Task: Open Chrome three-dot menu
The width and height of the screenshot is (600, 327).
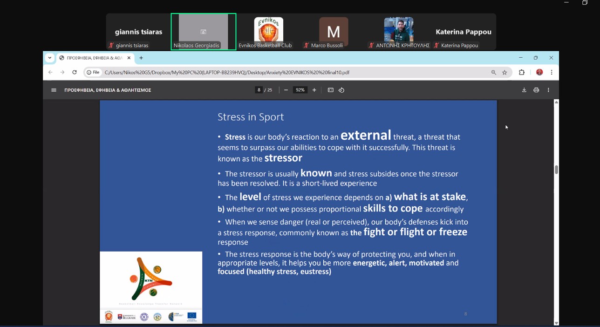Action: click(x=552, y=72)
